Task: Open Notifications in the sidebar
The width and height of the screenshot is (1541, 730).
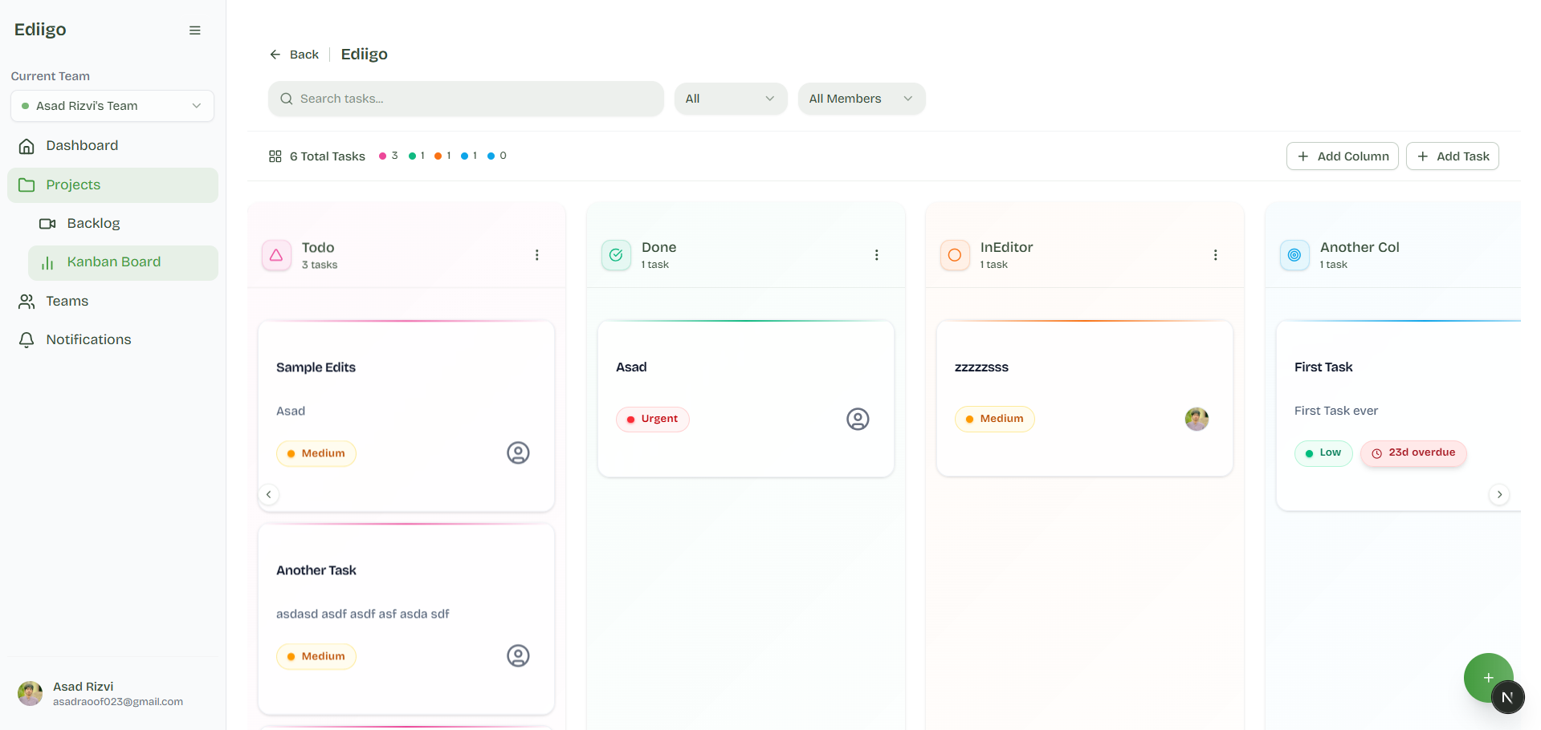Action: [112, 339]
